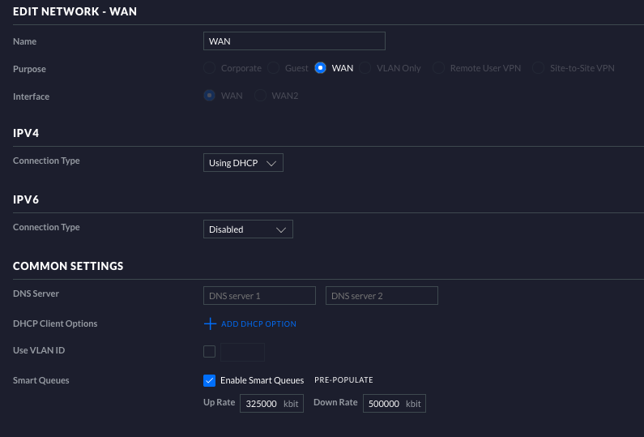Click the PRE-POPULATE button
644x437 pixels.
coord(343,380)
